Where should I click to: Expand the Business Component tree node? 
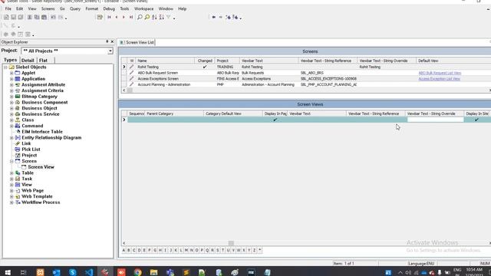[x=12, y=102]
